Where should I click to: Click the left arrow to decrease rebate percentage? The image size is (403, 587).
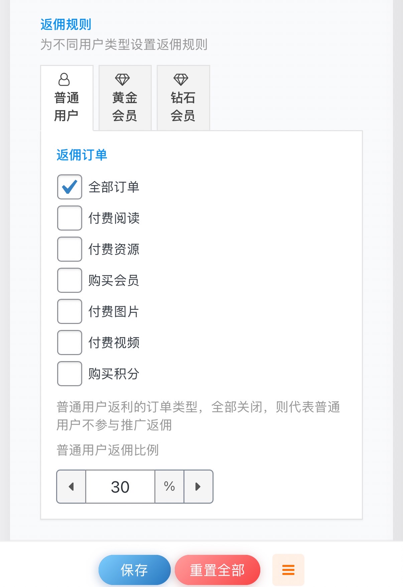71,487
